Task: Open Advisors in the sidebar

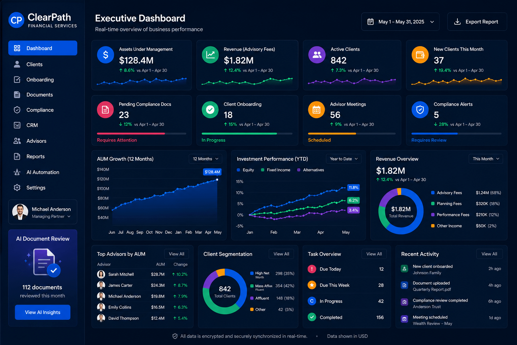Action: pos(43,141)
